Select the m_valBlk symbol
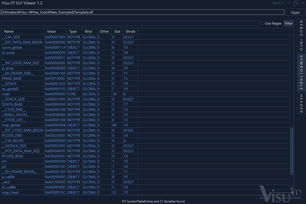This screenshot has width=306, height=204. point(145,187)
